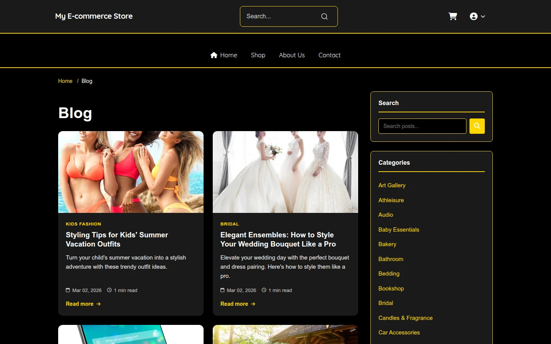Click the arrow next to Read more on Bridal post
This screenshot has height=344, width=551.
[253, 304]
